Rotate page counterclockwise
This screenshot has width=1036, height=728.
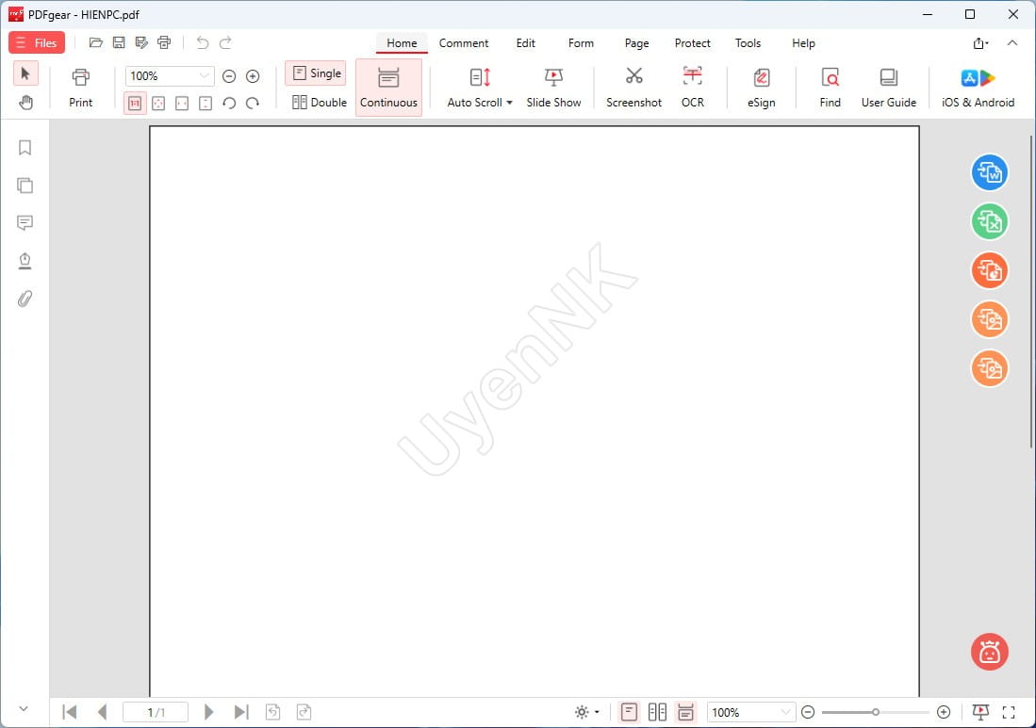tap(229, 103)
